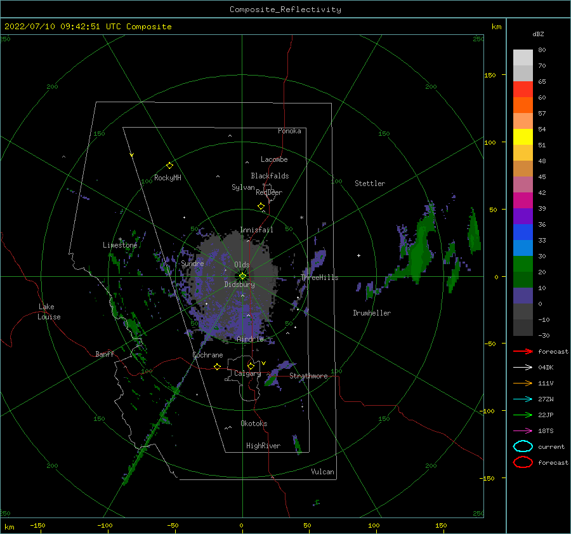Click the yellow radar-site diamond near Olds

click(x=242, y=276)
